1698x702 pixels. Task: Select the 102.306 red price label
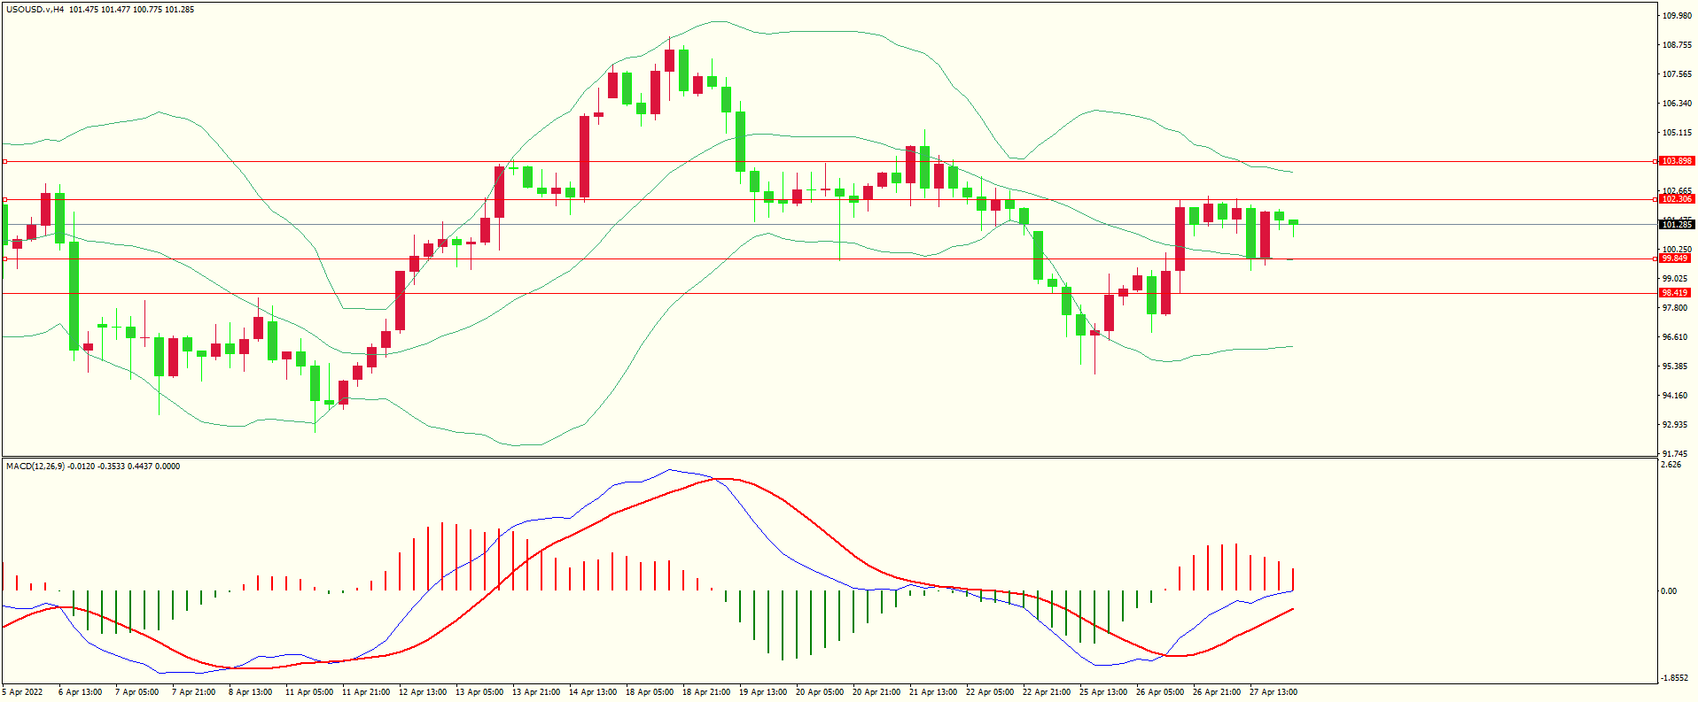pos(1676,199)
